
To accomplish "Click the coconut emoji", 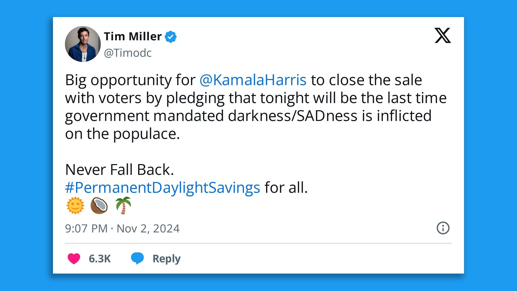I will pos(99,206).
